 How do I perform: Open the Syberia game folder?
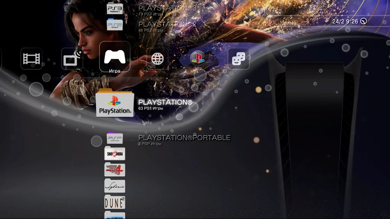pyautogui.click(x=115, y=186)
